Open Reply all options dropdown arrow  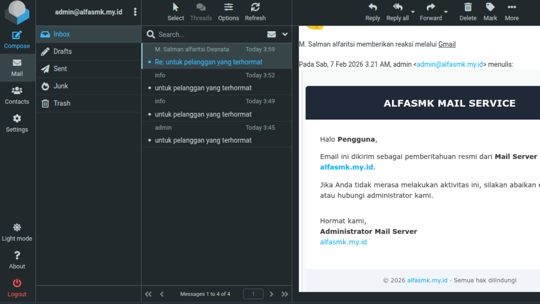(413, 12)
